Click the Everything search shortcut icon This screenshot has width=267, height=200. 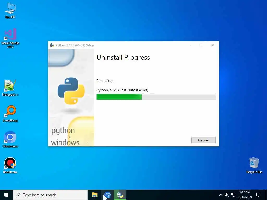coord(10,114)
